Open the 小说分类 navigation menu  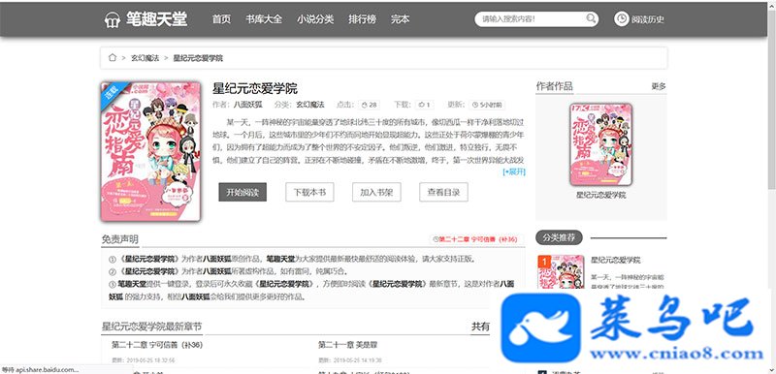point(315,19)
